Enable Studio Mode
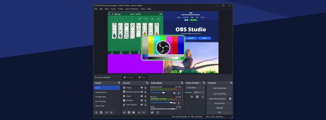This screenshot has width=326, height=120. pyautogui.click(x=219, y=103)
